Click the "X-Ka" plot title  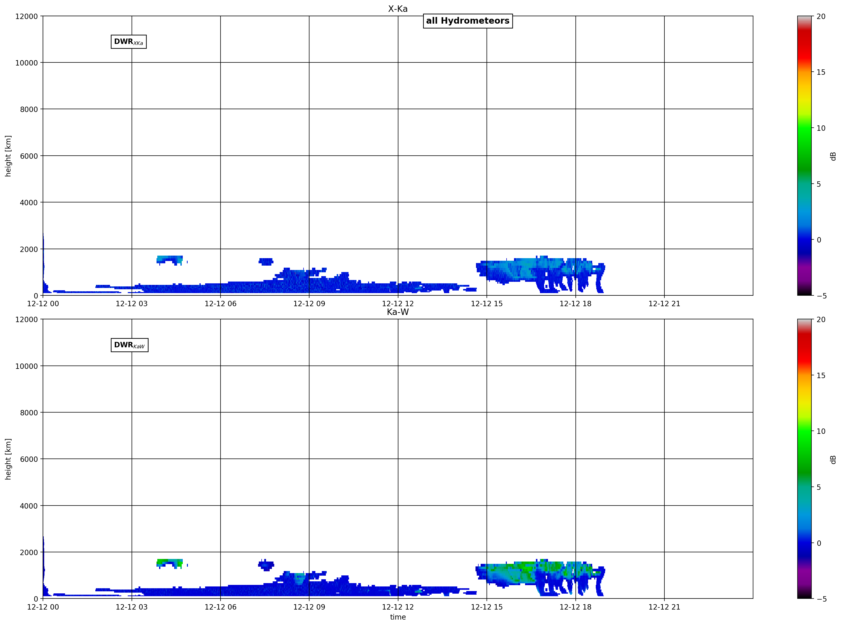pyautogui.click(x=398, y=9)
